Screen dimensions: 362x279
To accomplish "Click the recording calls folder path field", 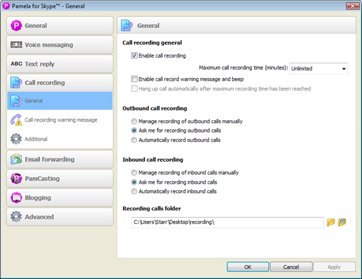I will pos(227,223).
